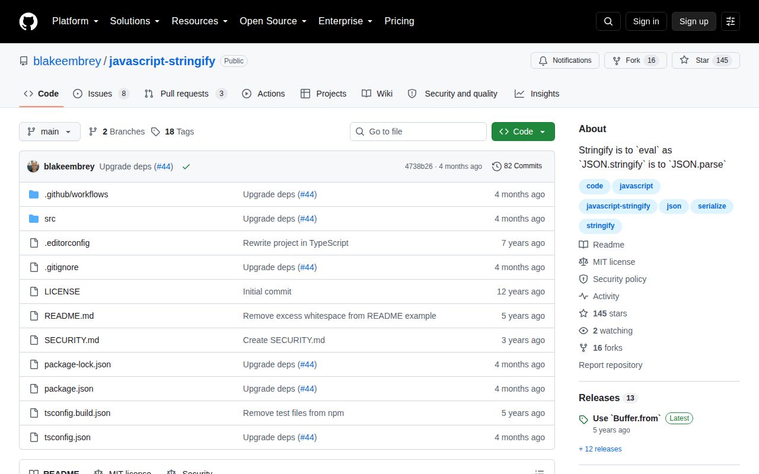759x474 pixels.
Task: Open the .gitignore file
Action: (x=62, y=267)
